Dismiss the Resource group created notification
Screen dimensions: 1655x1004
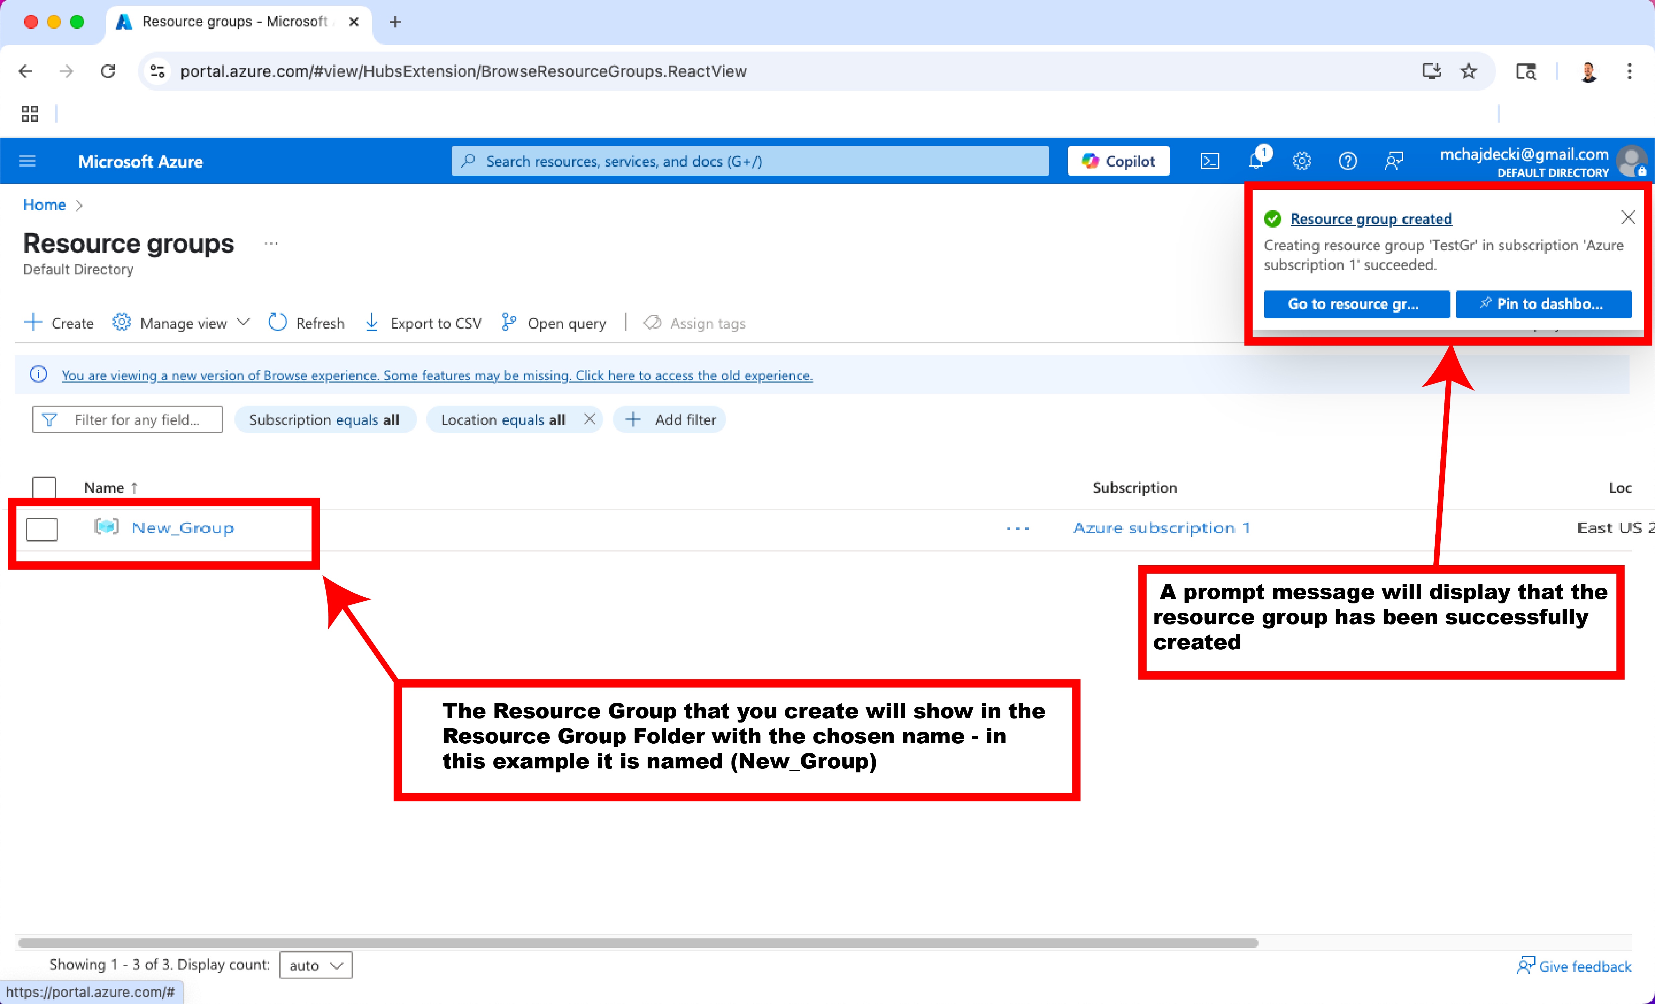1628,217
